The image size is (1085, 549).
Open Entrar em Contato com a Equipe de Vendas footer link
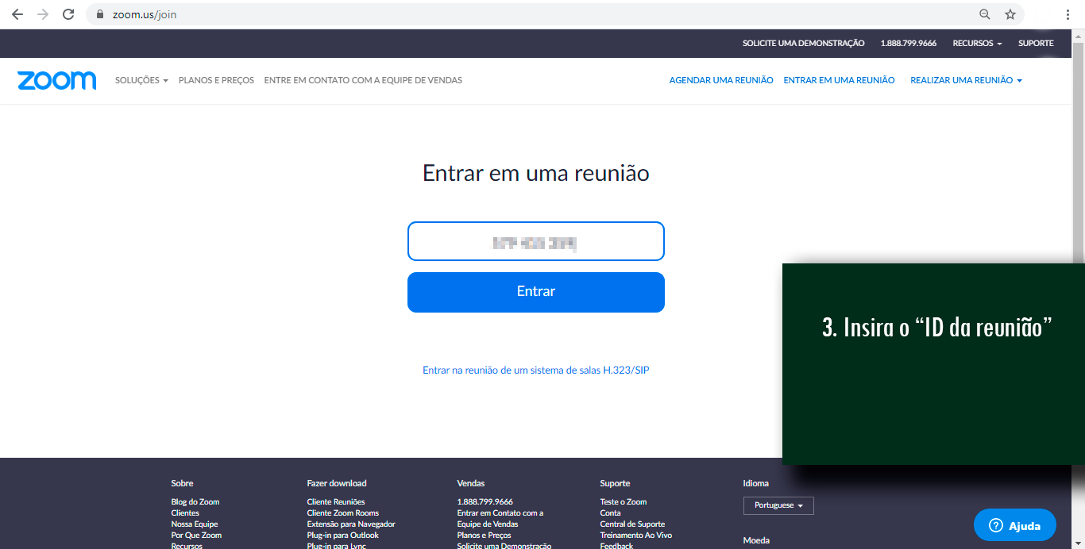point(500,519)
